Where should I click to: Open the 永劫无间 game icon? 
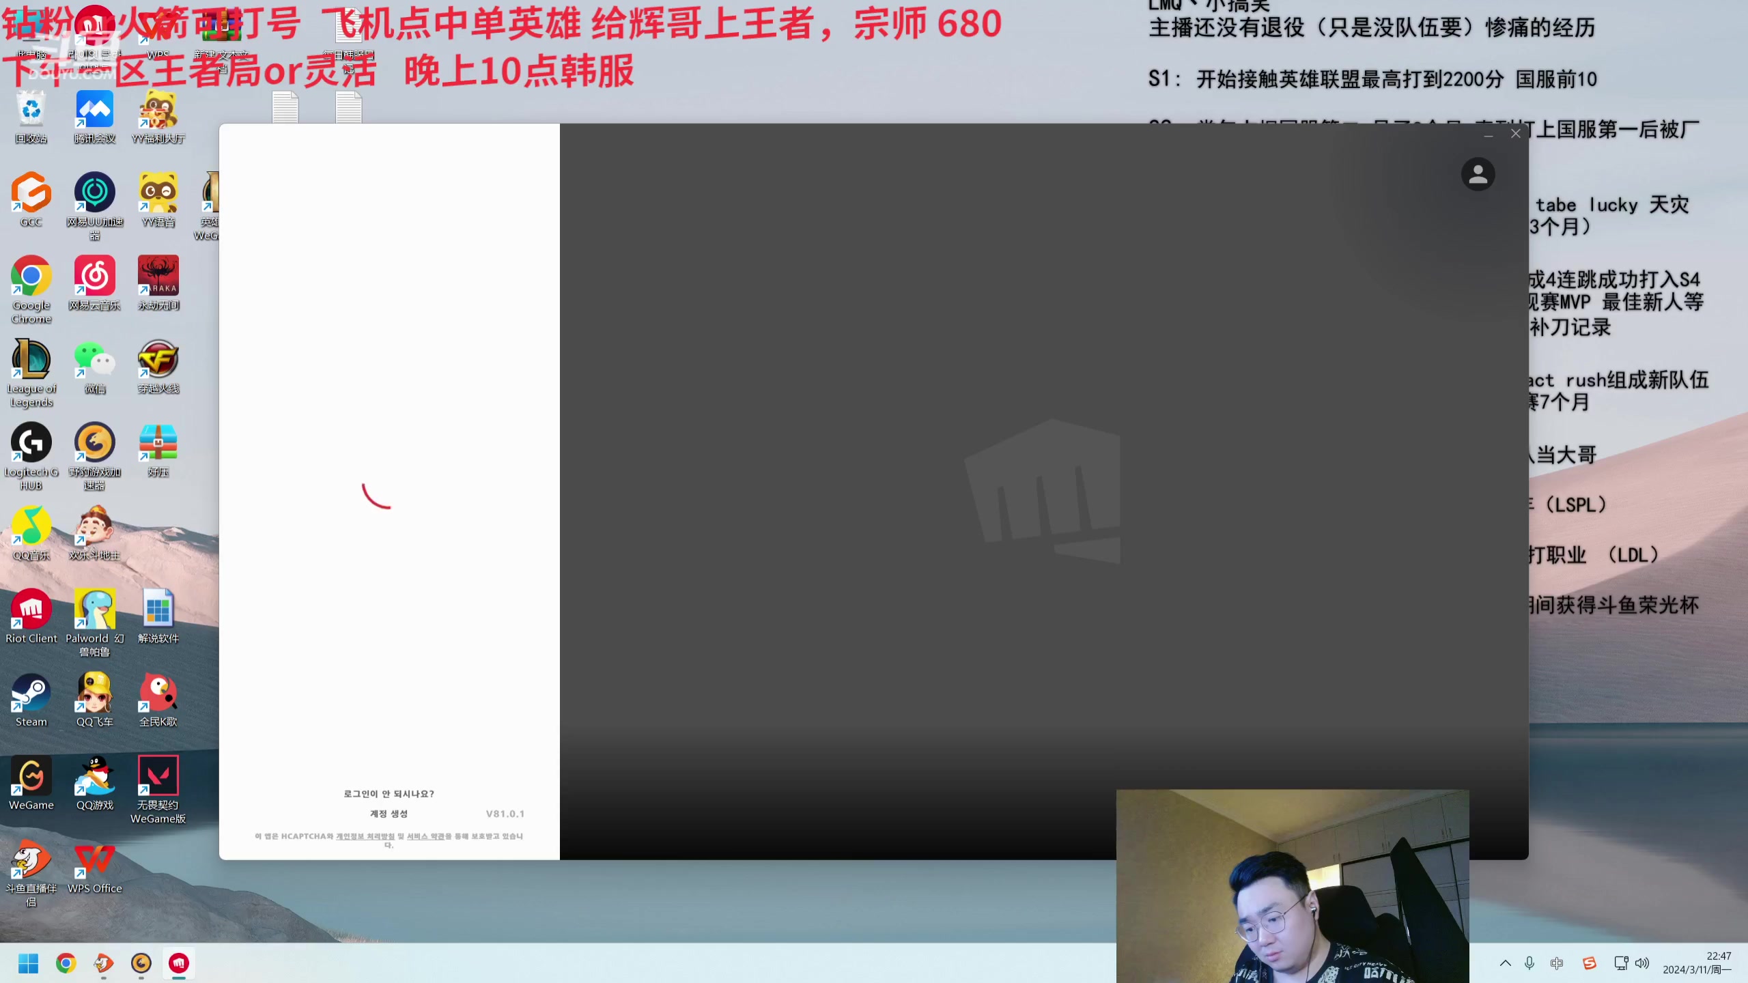click(x=158, y=283)
